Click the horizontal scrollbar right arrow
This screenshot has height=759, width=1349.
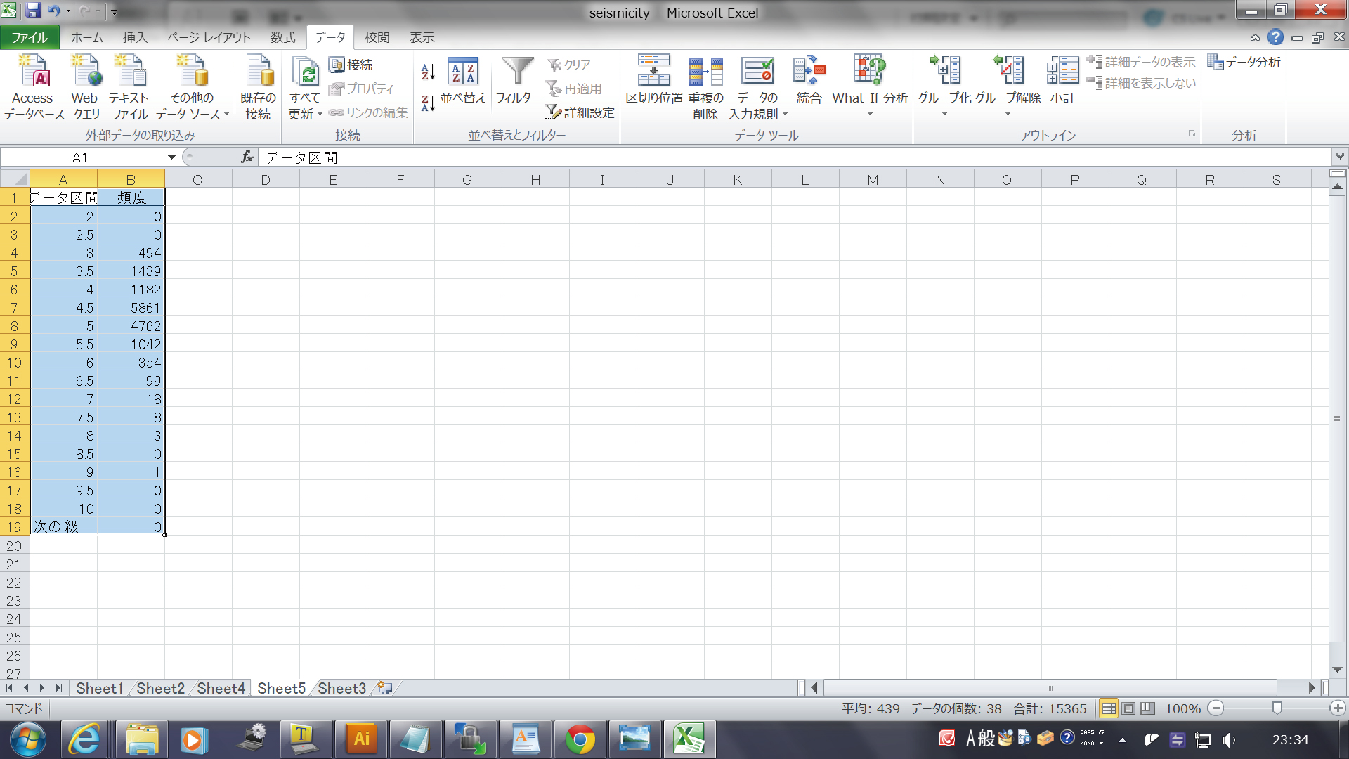1312,687
